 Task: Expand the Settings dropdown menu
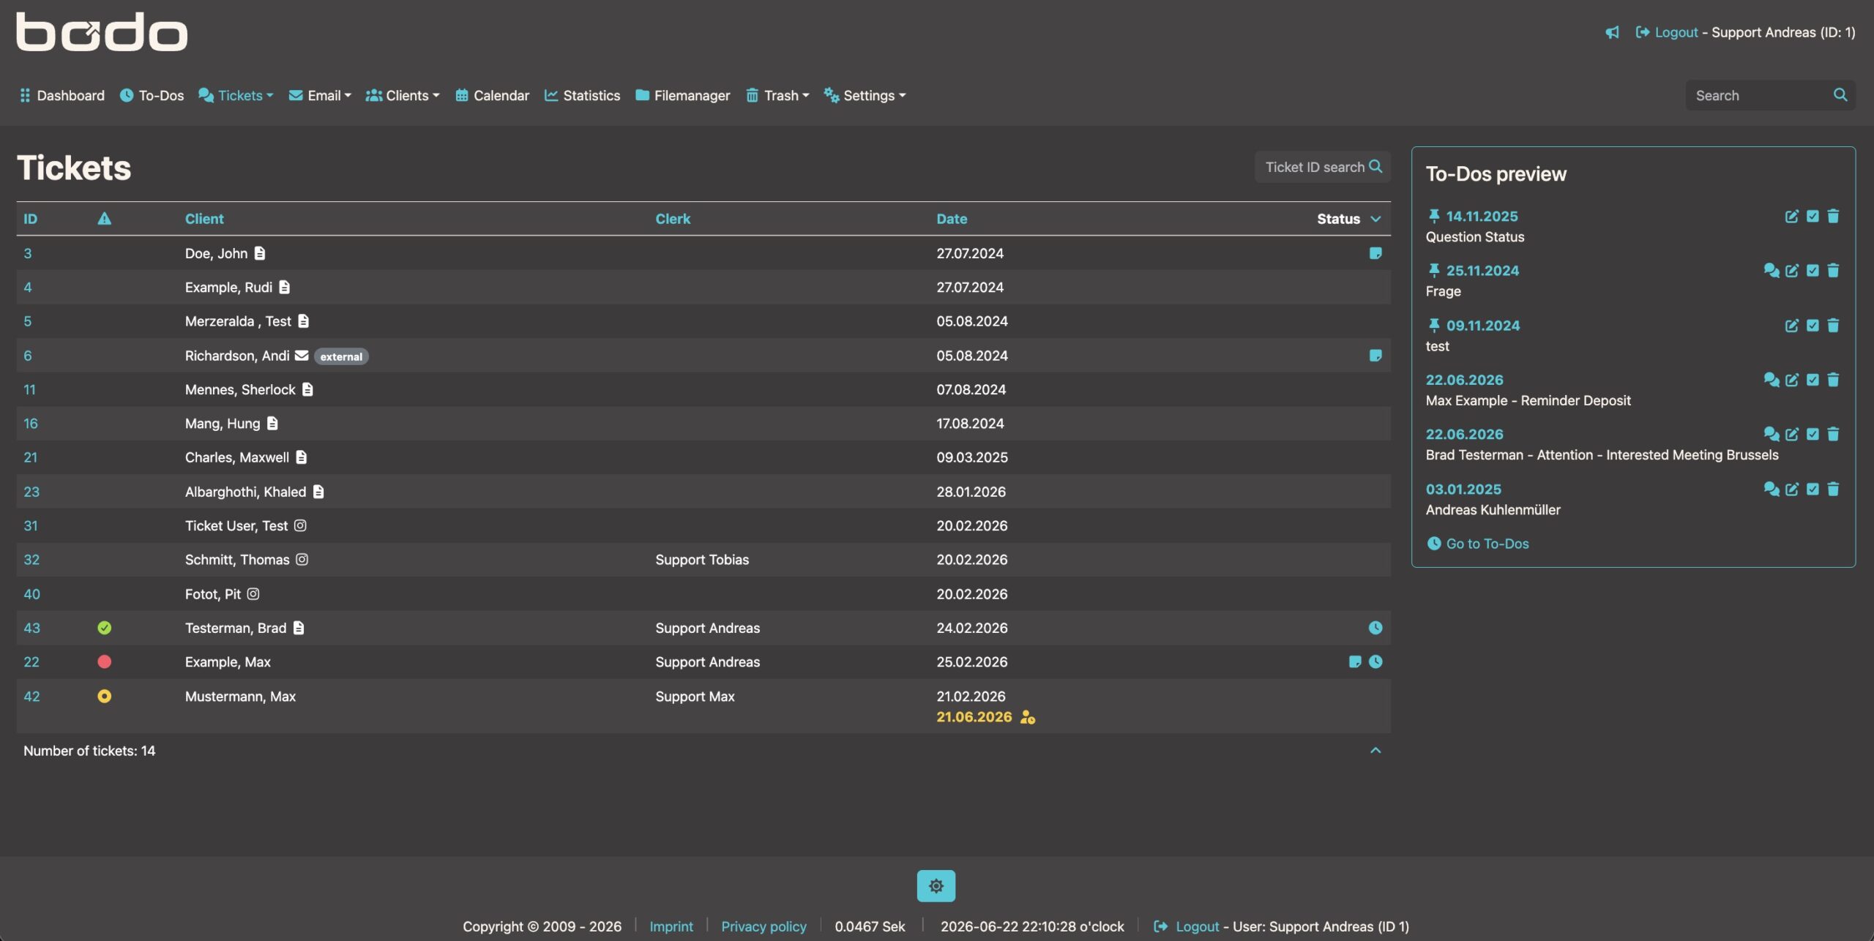865,96
